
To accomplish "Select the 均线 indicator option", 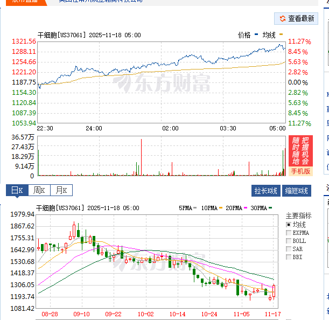I will [289, 225].
